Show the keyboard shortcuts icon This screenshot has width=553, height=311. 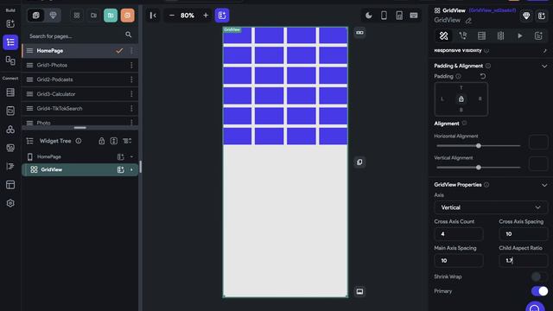pyautogui.click(x=414, y=16)
